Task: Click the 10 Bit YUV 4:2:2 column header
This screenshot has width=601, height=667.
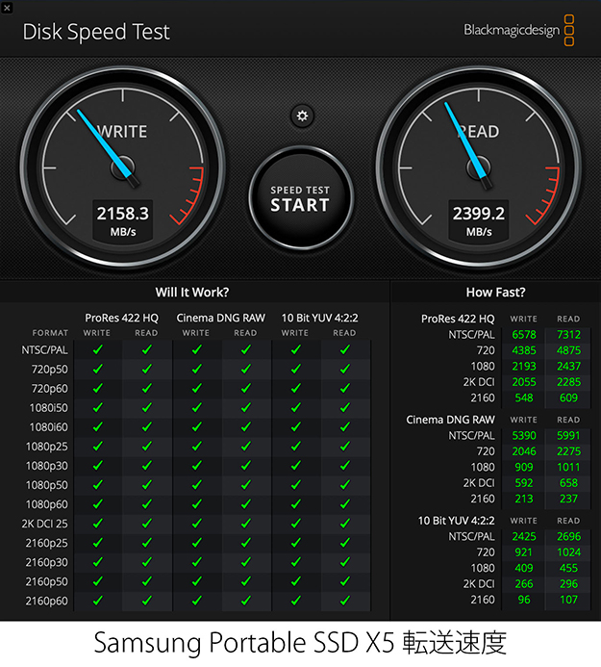Action: (x=319, y=317)
